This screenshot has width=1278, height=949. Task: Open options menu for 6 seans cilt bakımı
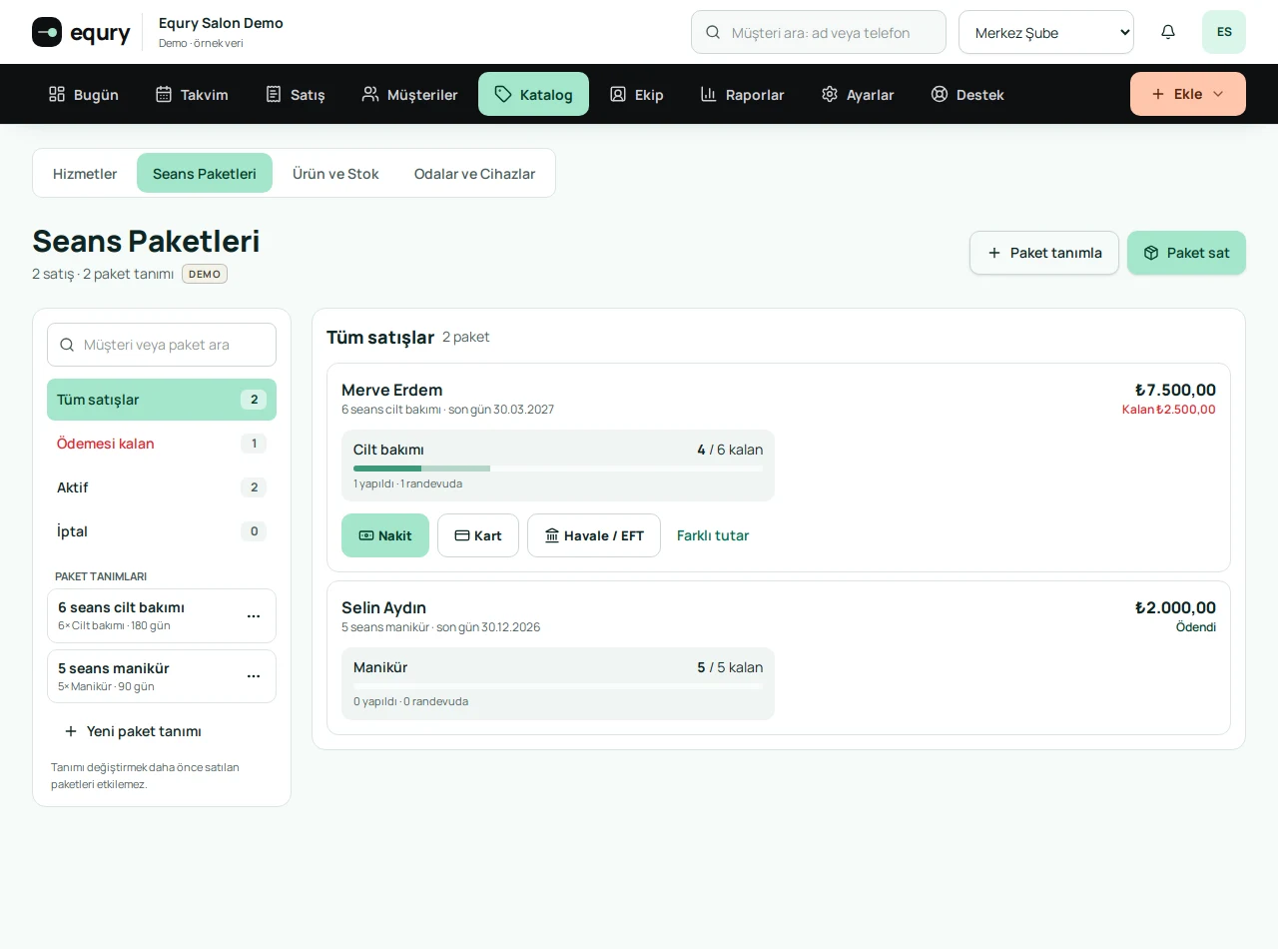pos(254,616)
